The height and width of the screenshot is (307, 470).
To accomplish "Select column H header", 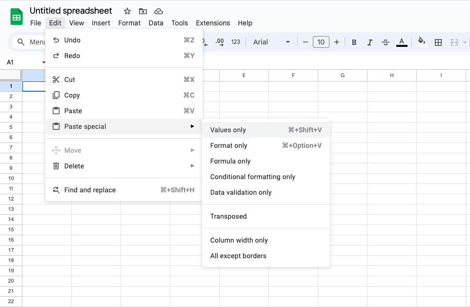I will 392,76.
